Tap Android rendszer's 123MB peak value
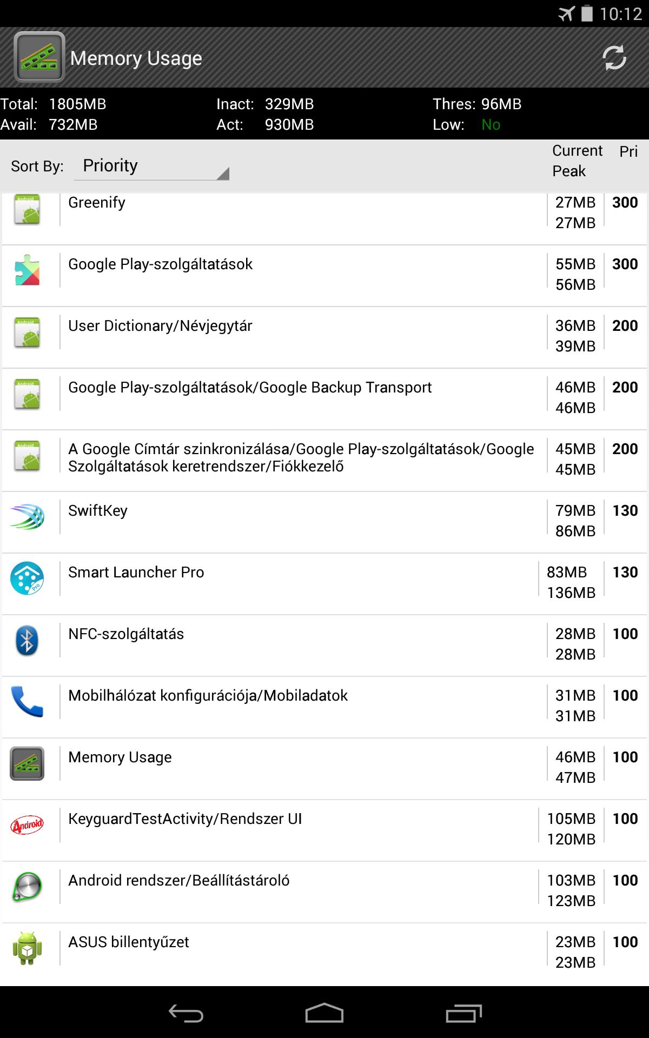 point(571,901)
